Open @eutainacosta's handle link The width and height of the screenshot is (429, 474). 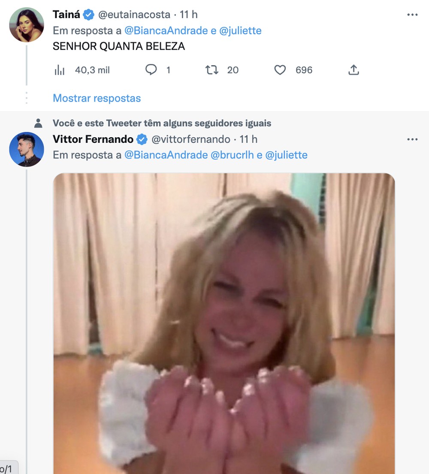click(x=135, y=14)
